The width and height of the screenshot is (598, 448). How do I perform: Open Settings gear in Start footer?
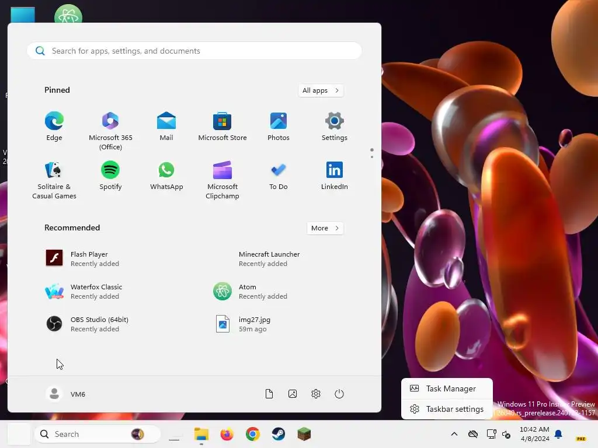(x=316, y=394)
